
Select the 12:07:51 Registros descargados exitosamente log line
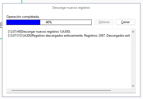click(x=69, y=36)
